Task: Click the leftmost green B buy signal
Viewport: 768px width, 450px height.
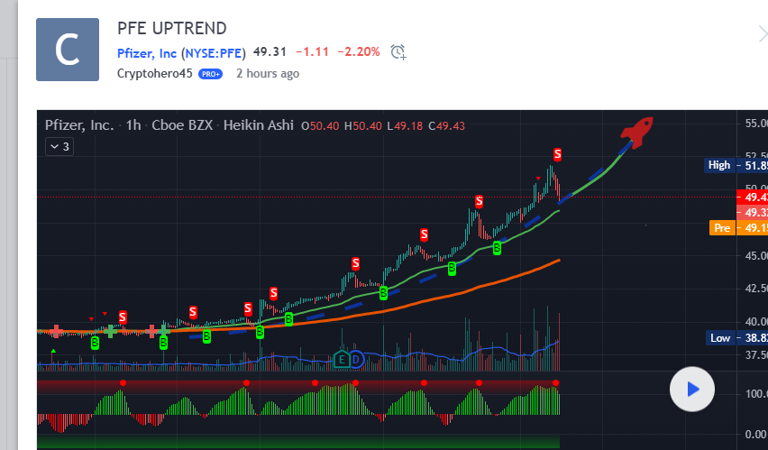Action: click(x=95, y=342)
